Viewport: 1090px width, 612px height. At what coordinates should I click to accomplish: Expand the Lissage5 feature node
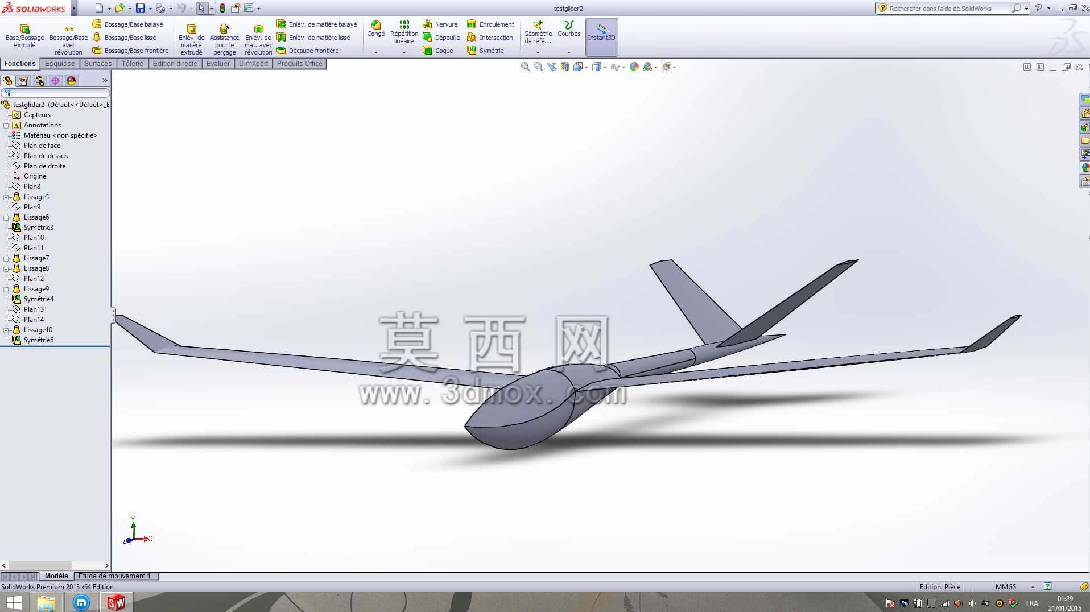coord(6,197)
